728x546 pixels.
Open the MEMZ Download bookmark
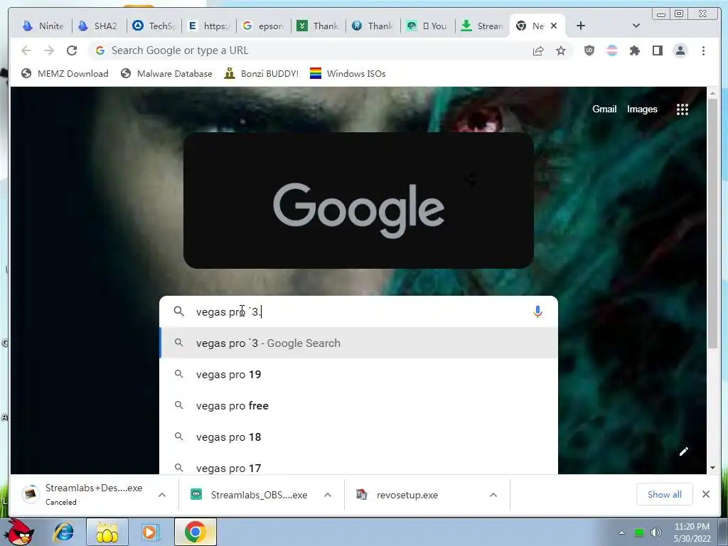(65, 73)
